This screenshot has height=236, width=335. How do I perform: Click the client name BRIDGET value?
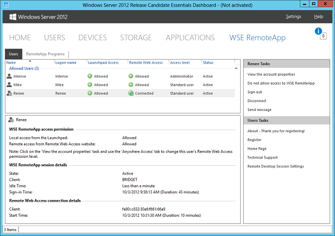point(130,180)
